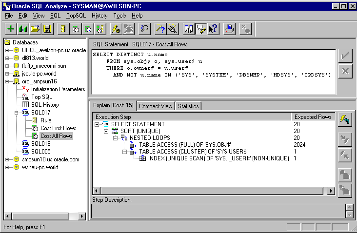Viewport: 357px width, 233px height.
Task: Switch to the Compact View tab
Action: pyautogui.click(x=156, y=106)
